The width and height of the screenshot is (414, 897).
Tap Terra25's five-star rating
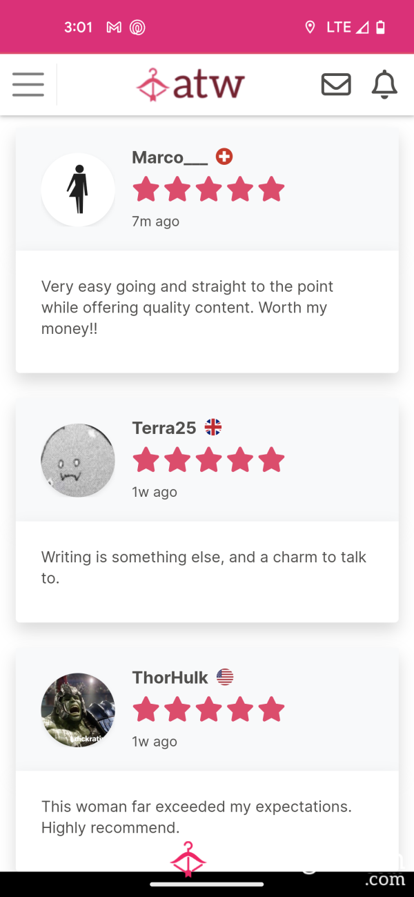pos(208,460)
